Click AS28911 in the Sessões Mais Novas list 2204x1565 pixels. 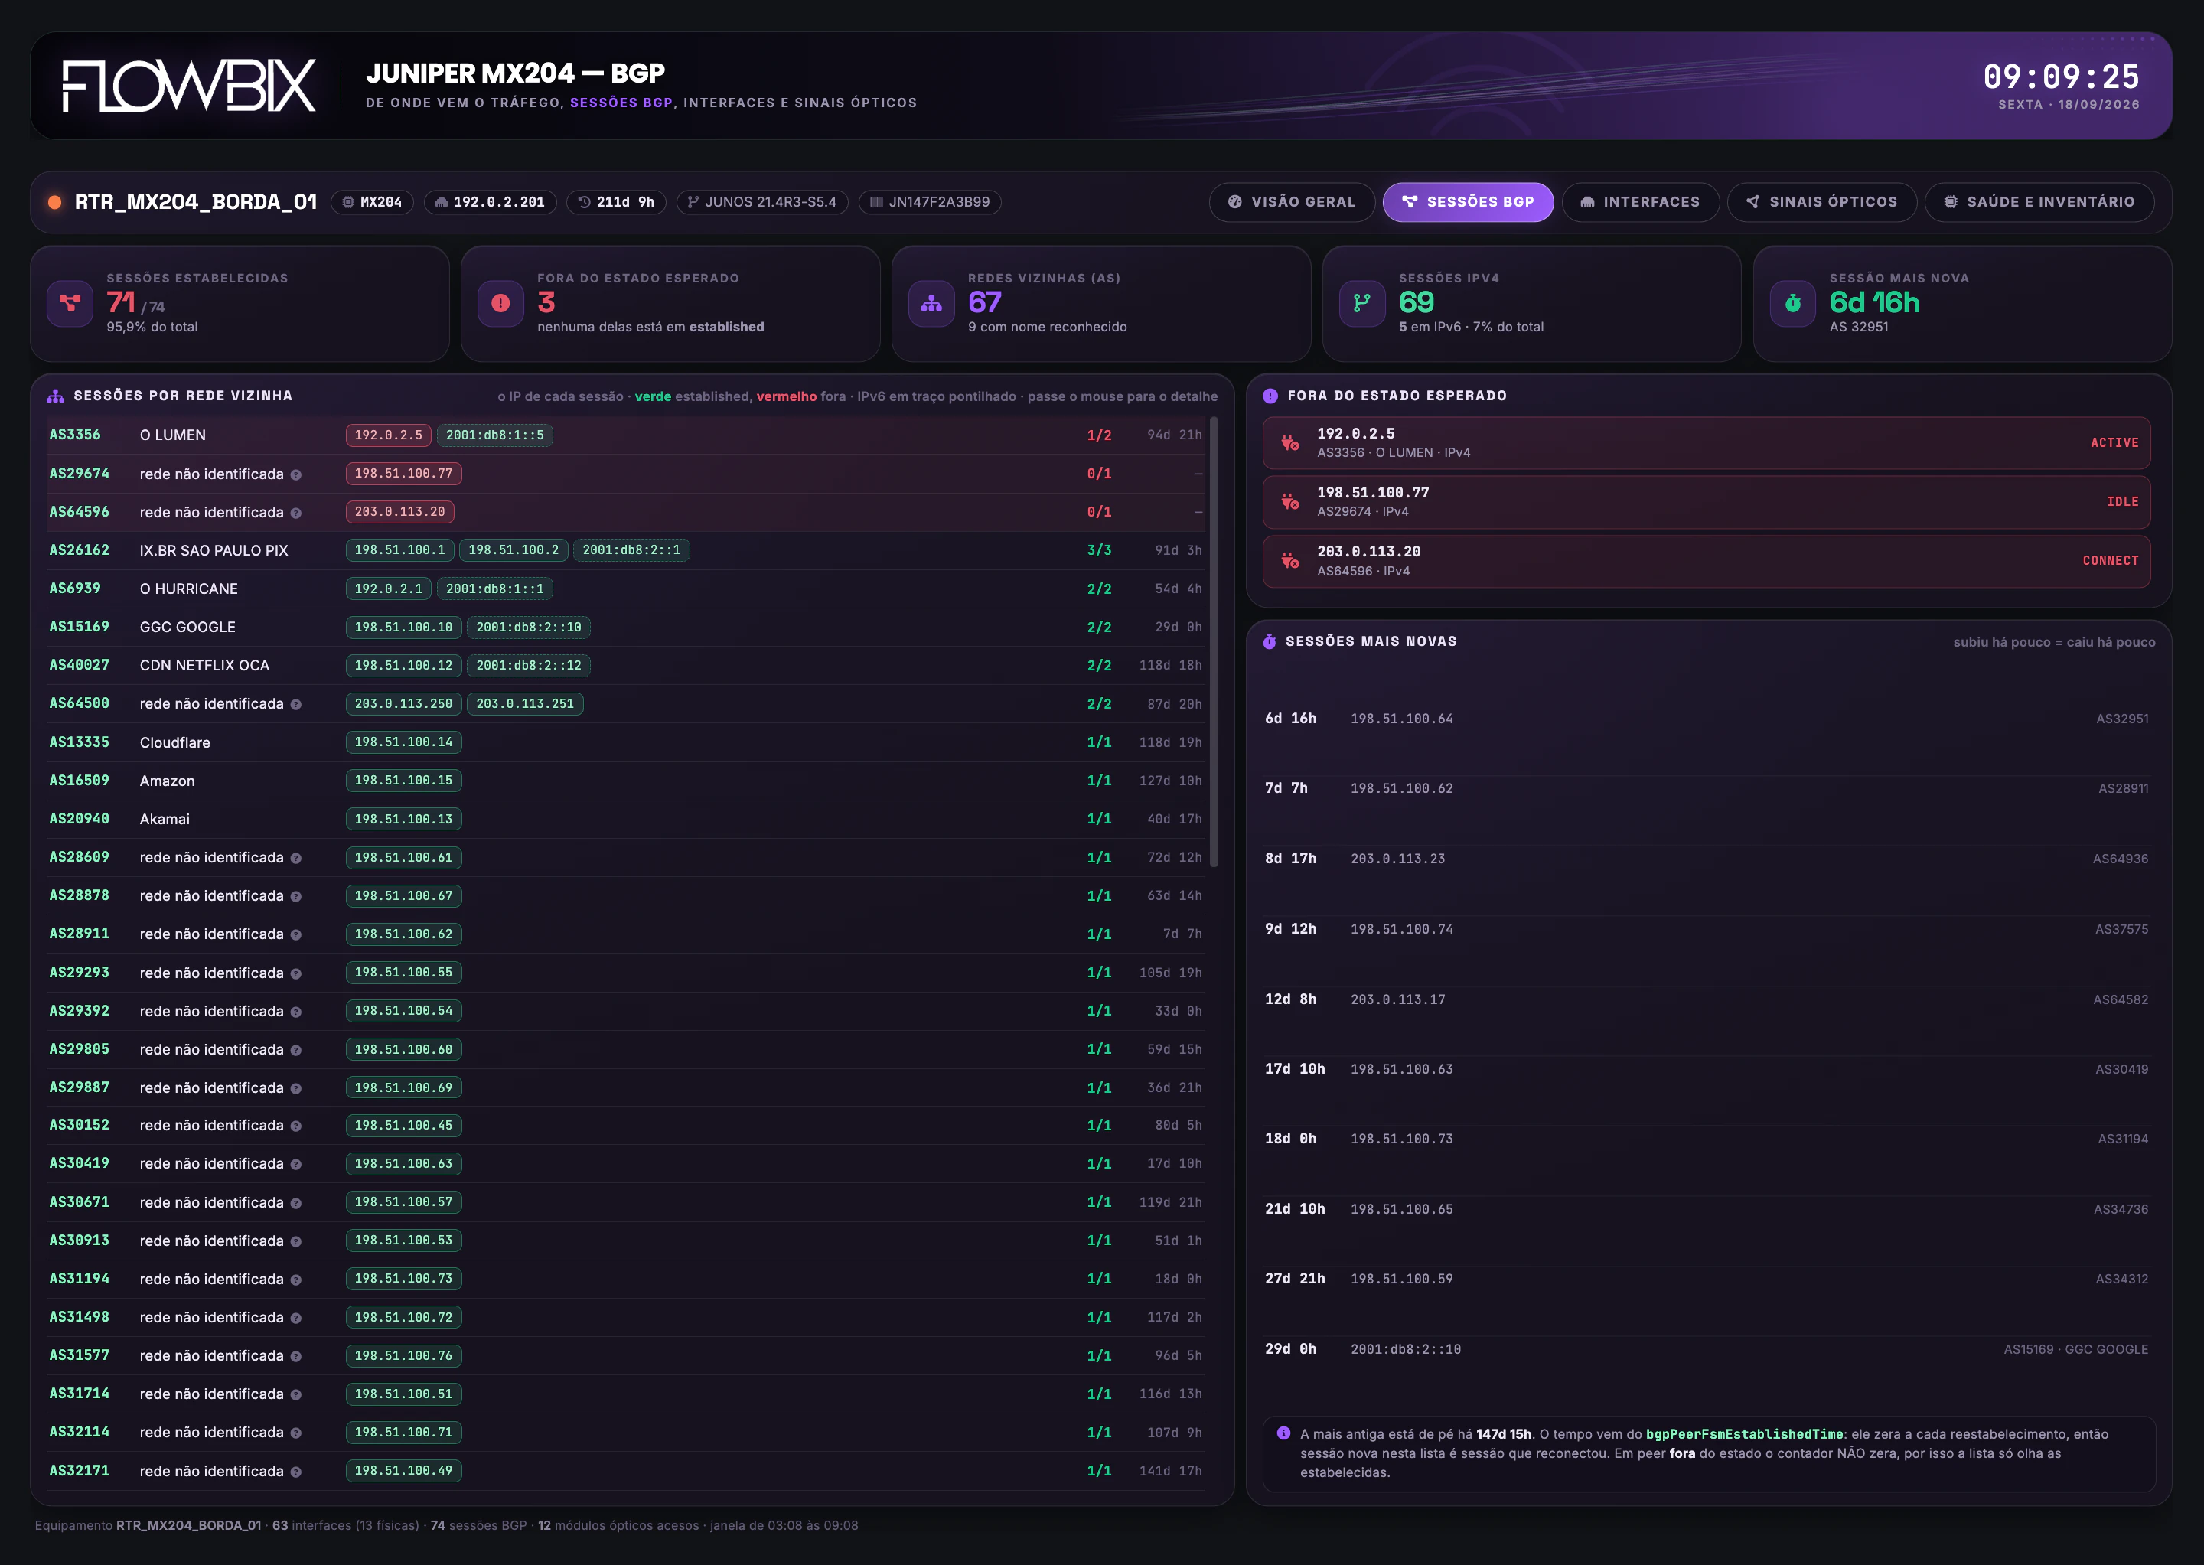point(2123,789)
